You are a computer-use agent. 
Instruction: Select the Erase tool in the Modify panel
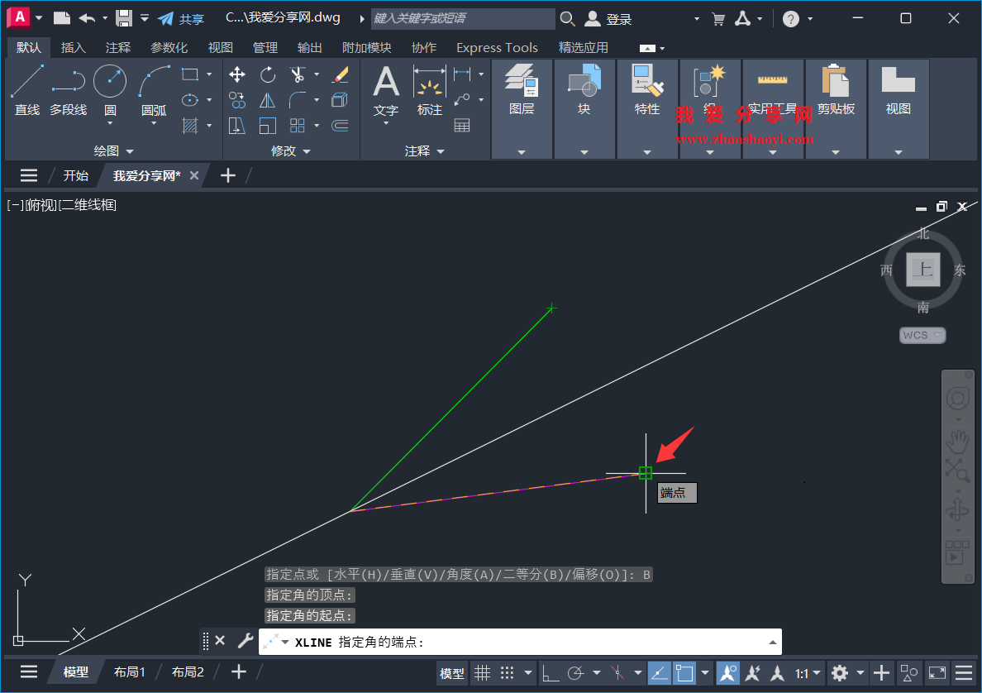pos(339,74)
